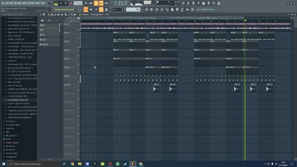Click the main pitch knob
The image size is (297, 167).
tap(49, 9)
